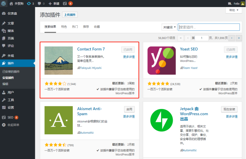Image resolution: width=246 pixels, height=159 pixels.
Task: Click the 上传插件 upload plugin button
Action: point(70,15)
